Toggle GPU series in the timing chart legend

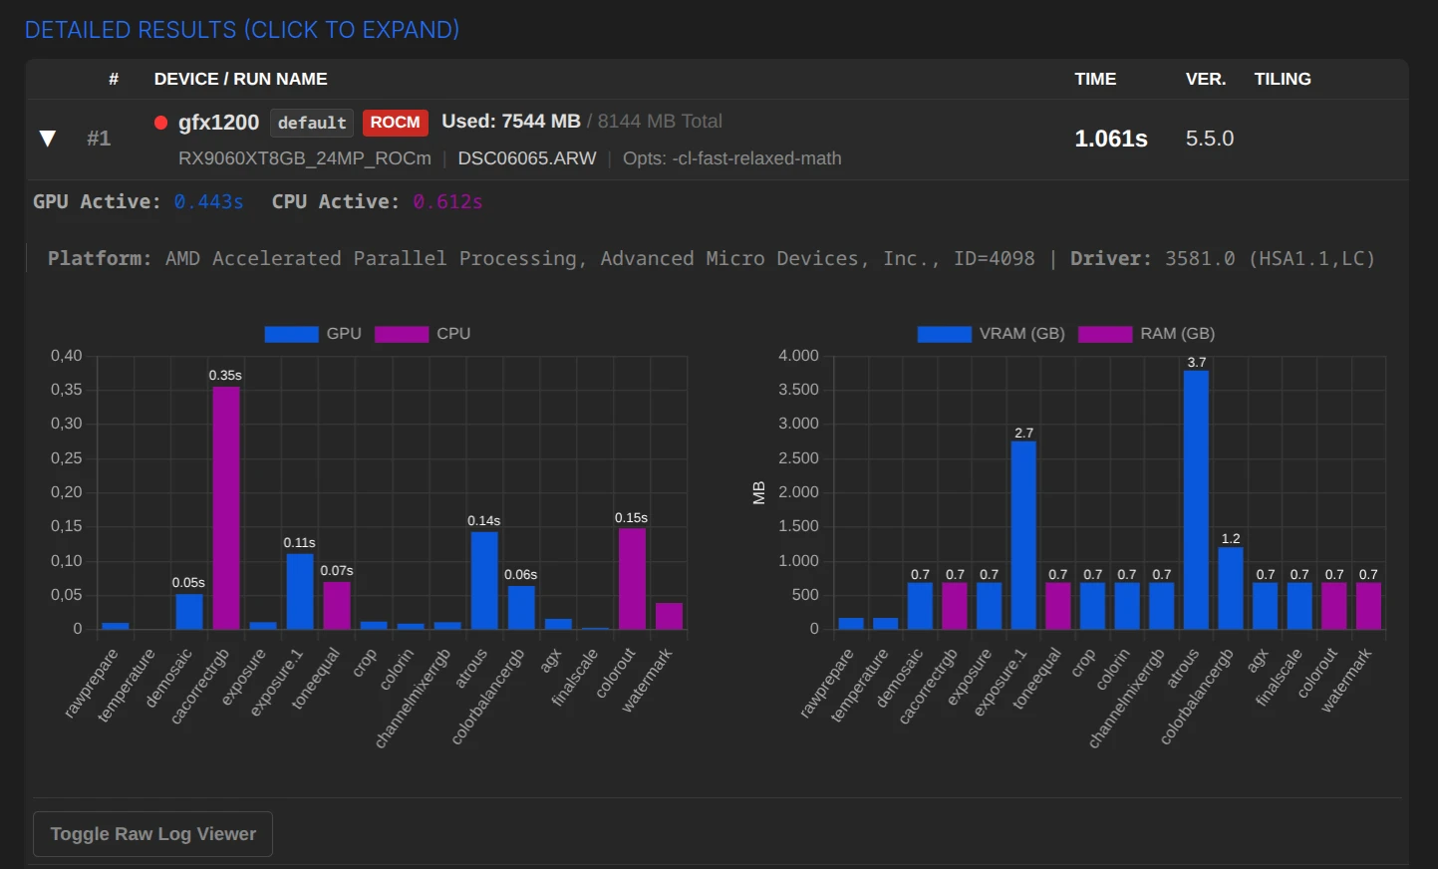pos(313,334)
